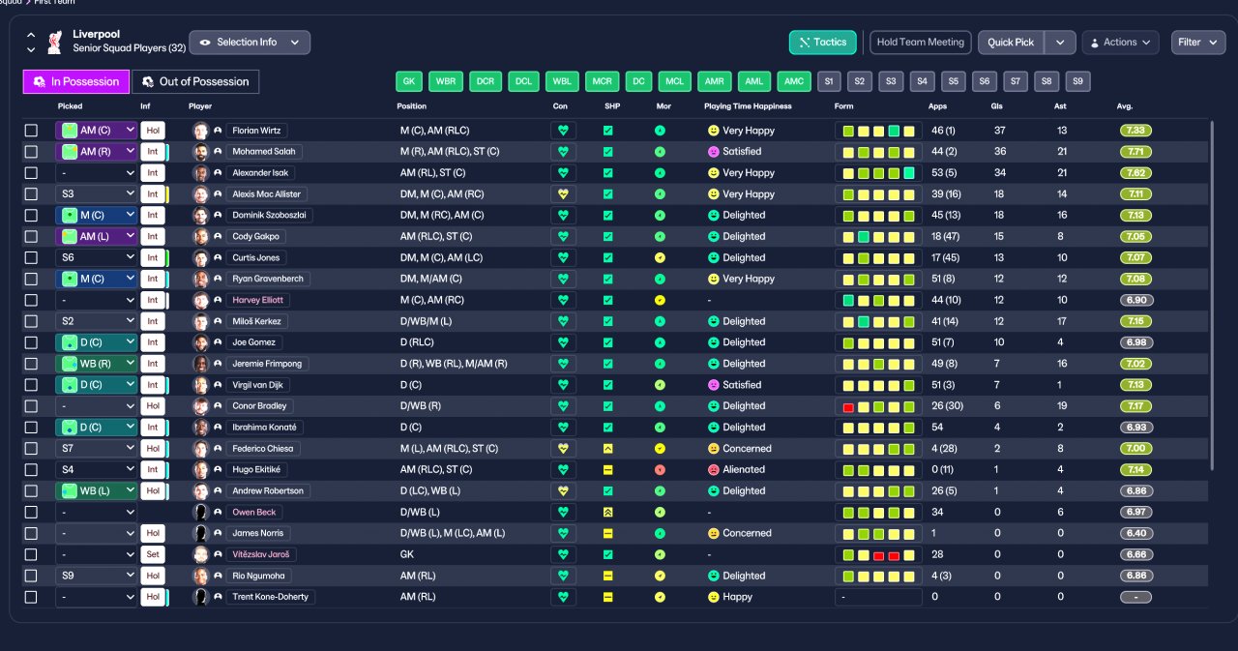Screen dimensions: 1238x651
Task: Open the Filter dropdown
Action: [1198, 43]
